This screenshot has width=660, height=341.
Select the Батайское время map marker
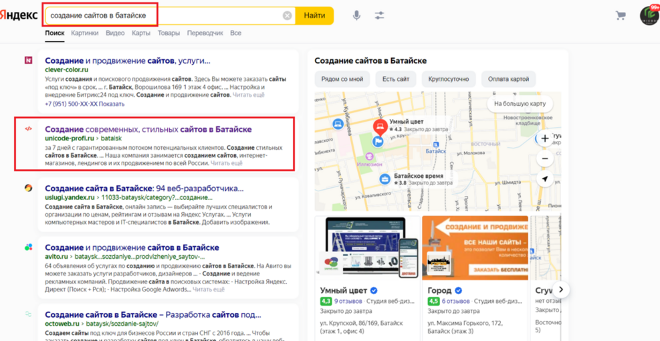pos(384,180)
